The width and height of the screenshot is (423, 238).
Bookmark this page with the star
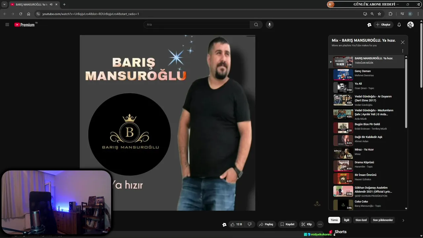pyautogui.click(x=379, y=14)
